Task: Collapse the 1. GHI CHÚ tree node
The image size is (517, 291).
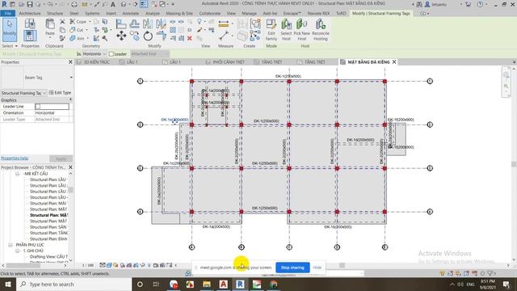Action: pos(17,251)
